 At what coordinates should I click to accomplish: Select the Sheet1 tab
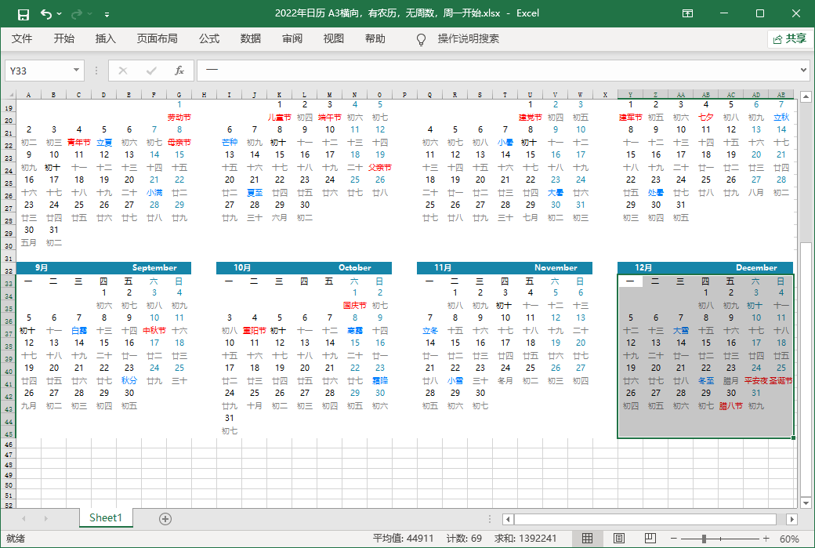point(106,518)
